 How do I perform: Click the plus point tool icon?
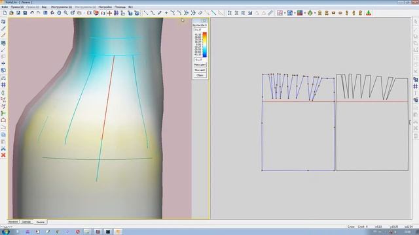click(166, 13)
